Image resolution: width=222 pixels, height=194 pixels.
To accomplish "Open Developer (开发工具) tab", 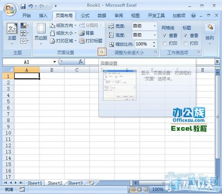I will coord(156,16).
